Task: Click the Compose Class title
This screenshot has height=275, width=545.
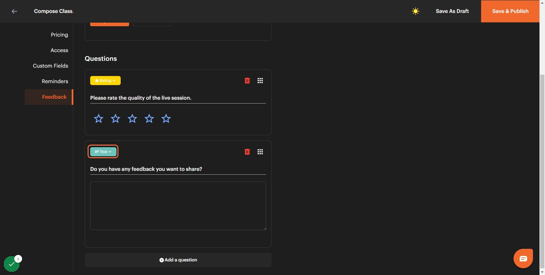Action: coord(54,11)
